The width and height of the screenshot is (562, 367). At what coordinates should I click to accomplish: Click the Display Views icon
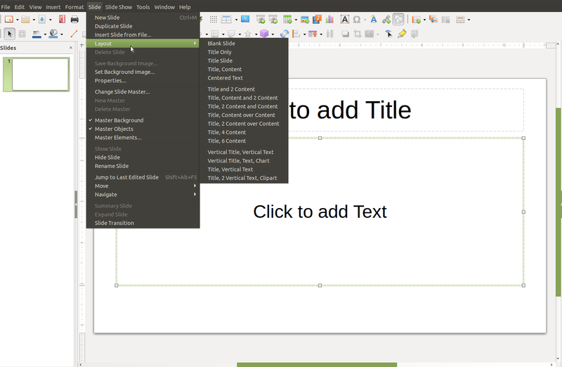click(x=226, y=20)
